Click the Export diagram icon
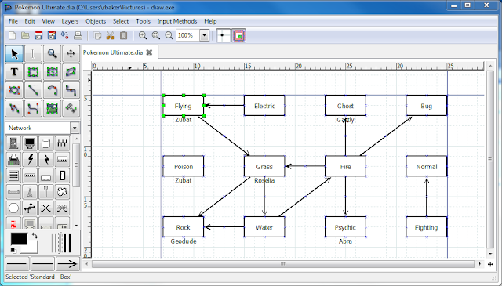502x286 pixels. pos(64,35)
